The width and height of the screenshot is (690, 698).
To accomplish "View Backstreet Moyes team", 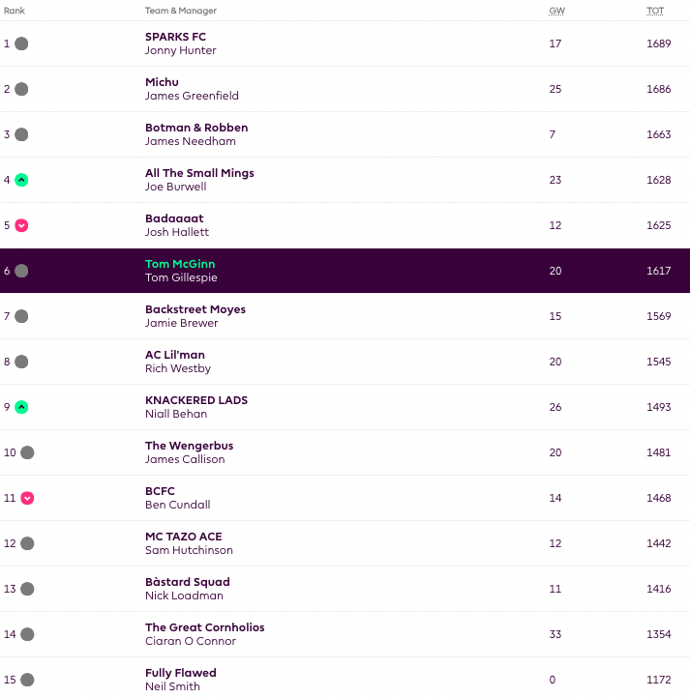I will [195, 309].
